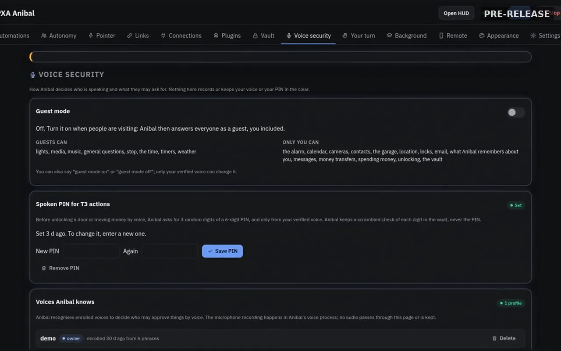561x351 pixels.
Task: Click the 1 profile badge
Action: 511,303
